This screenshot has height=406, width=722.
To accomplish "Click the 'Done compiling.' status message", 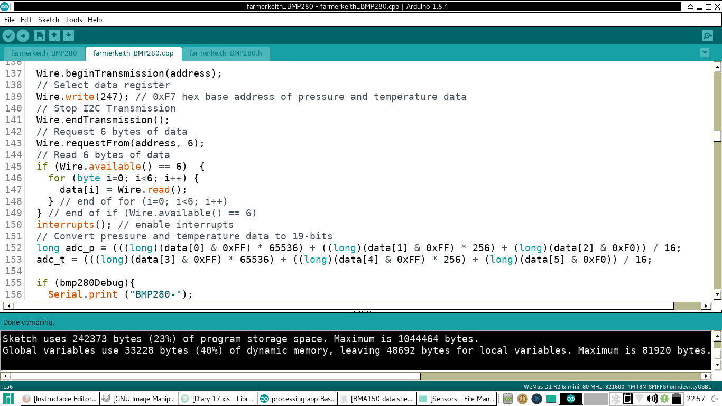I will point(29,322).
